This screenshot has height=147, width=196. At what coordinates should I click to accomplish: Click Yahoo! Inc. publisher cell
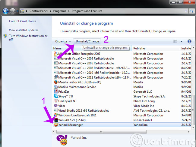pyautogui.click(x=141, y=125)
